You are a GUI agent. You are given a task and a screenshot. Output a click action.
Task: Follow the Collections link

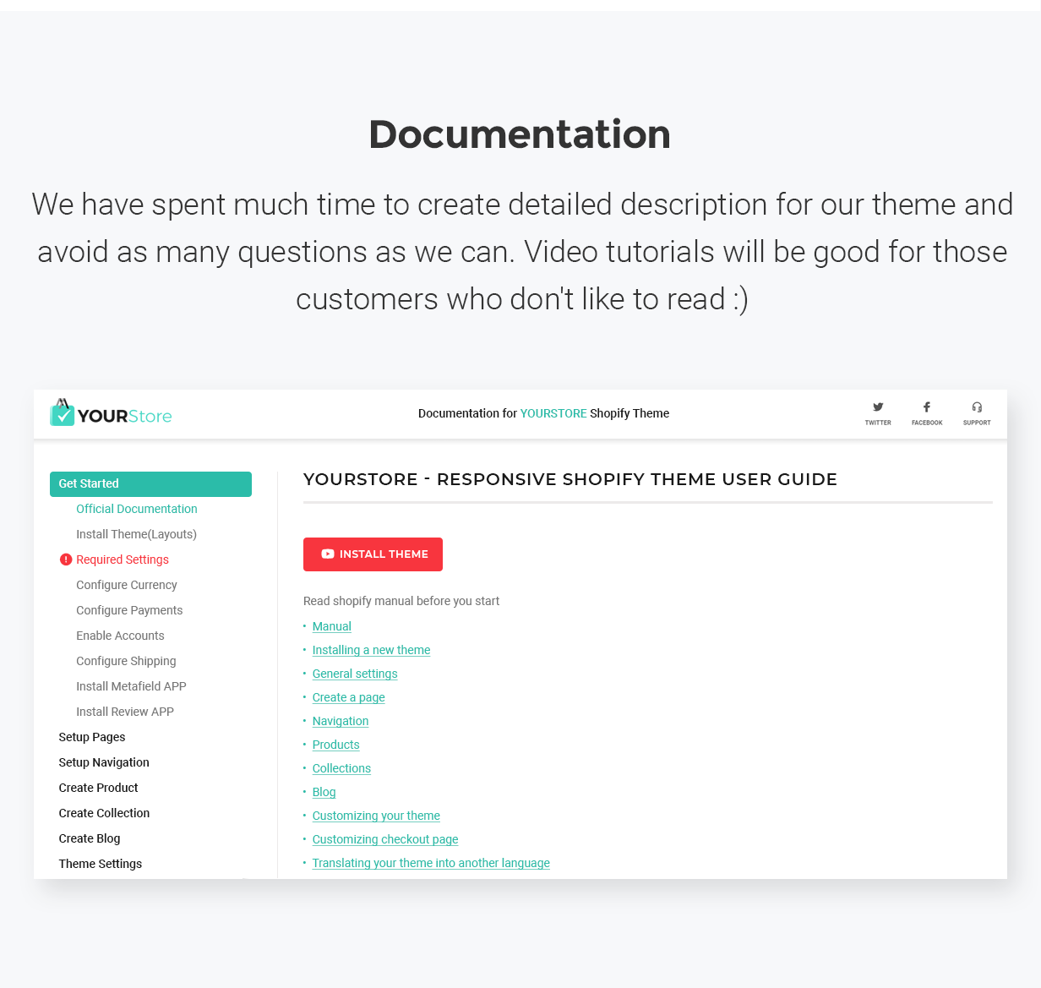pyautogui.click(x=341, y=768)
